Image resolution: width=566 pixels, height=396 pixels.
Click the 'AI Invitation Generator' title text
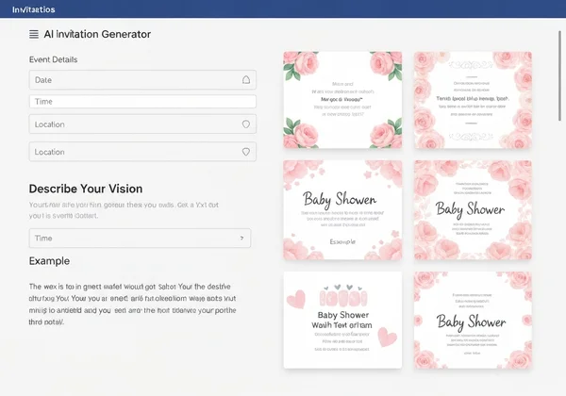pyautogui.click(x=97, y=34)
